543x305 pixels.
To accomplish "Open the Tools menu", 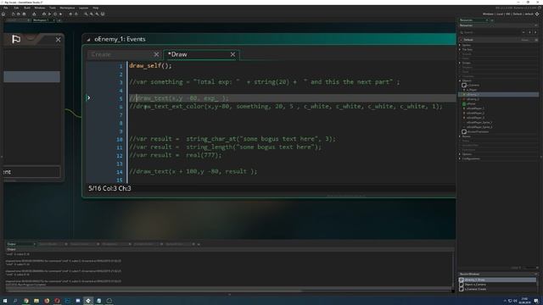I will [53, 8].
